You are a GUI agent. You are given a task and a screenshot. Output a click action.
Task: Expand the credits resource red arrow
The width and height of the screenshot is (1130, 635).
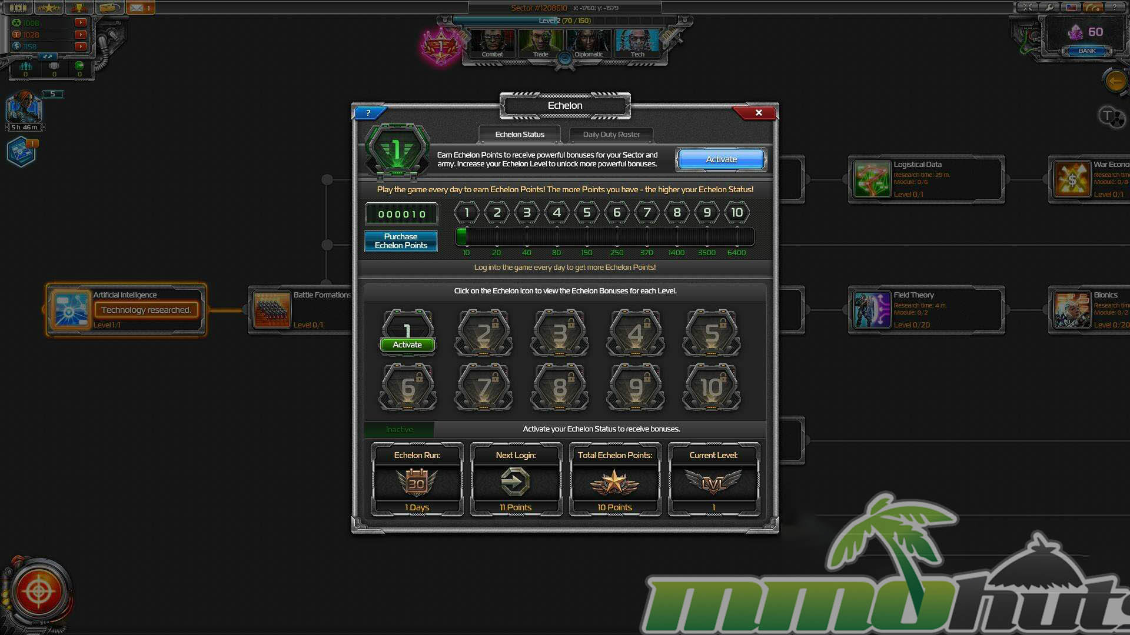coord(81,46)
